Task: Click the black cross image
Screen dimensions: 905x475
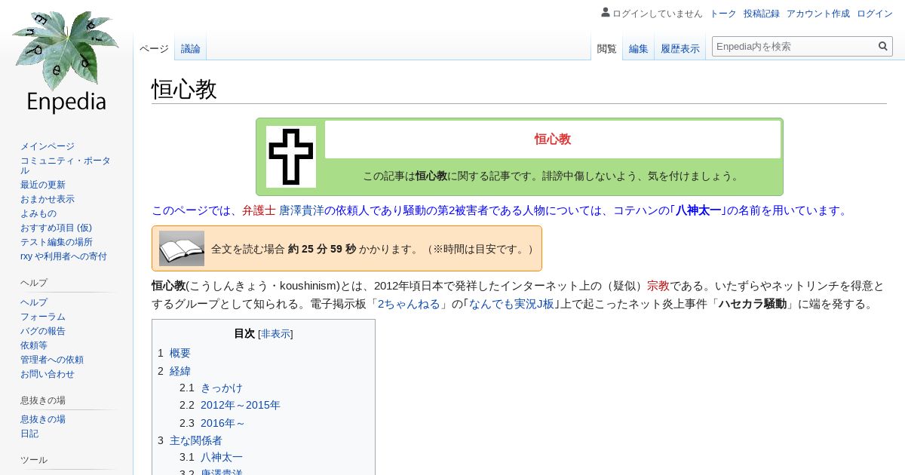Action: (x=291, y=157)
